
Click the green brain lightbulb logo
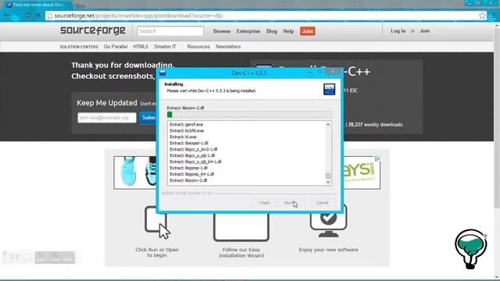[x=470, y=249]
